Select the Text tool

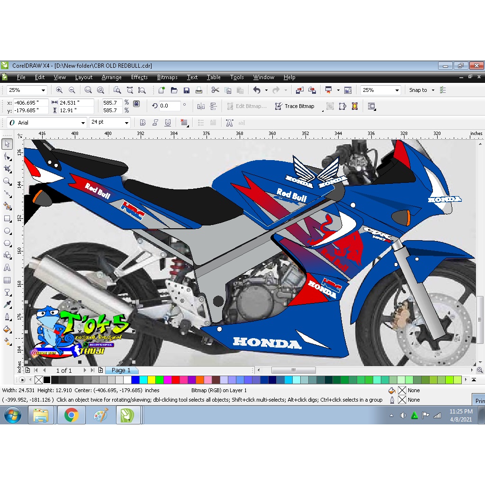(x=7, y=268)
